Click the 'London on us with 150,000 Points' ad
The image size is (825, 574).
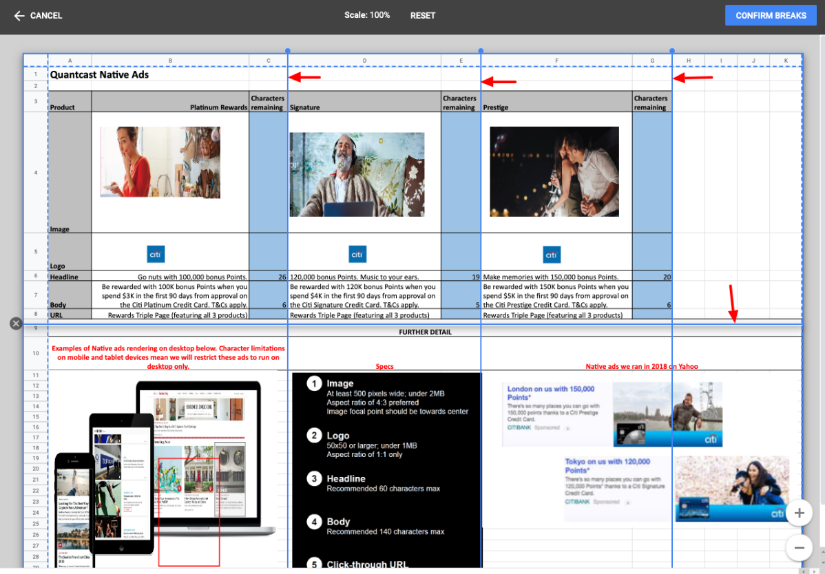[612, 414]
